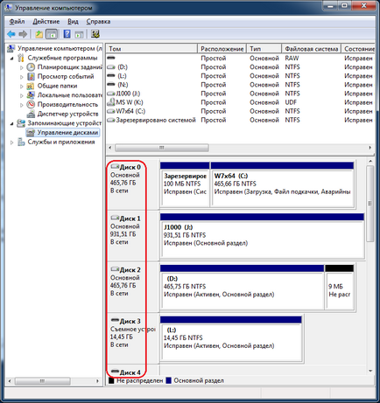The height and width of the screenshot is (403, 380).
Task: Open the blue Help question mark icon
Action: (x=67, y=34)
